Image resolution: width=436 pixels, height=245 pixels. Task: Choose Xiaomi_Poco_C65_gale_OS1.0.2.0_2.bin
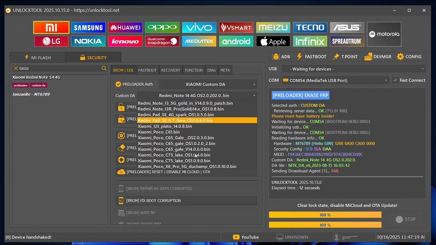pos(197,144)
